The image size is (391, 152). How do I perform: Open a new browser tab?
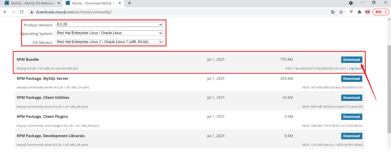(129, 3)
